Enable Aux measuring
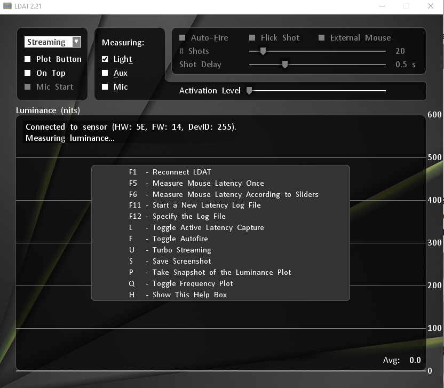 (x=105, y=73)
